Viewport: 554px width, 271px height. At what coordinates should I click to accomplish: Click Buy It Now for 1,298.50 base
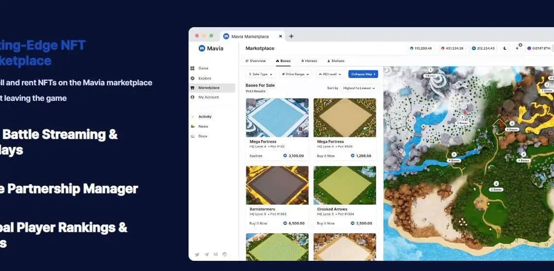(326, 156)
